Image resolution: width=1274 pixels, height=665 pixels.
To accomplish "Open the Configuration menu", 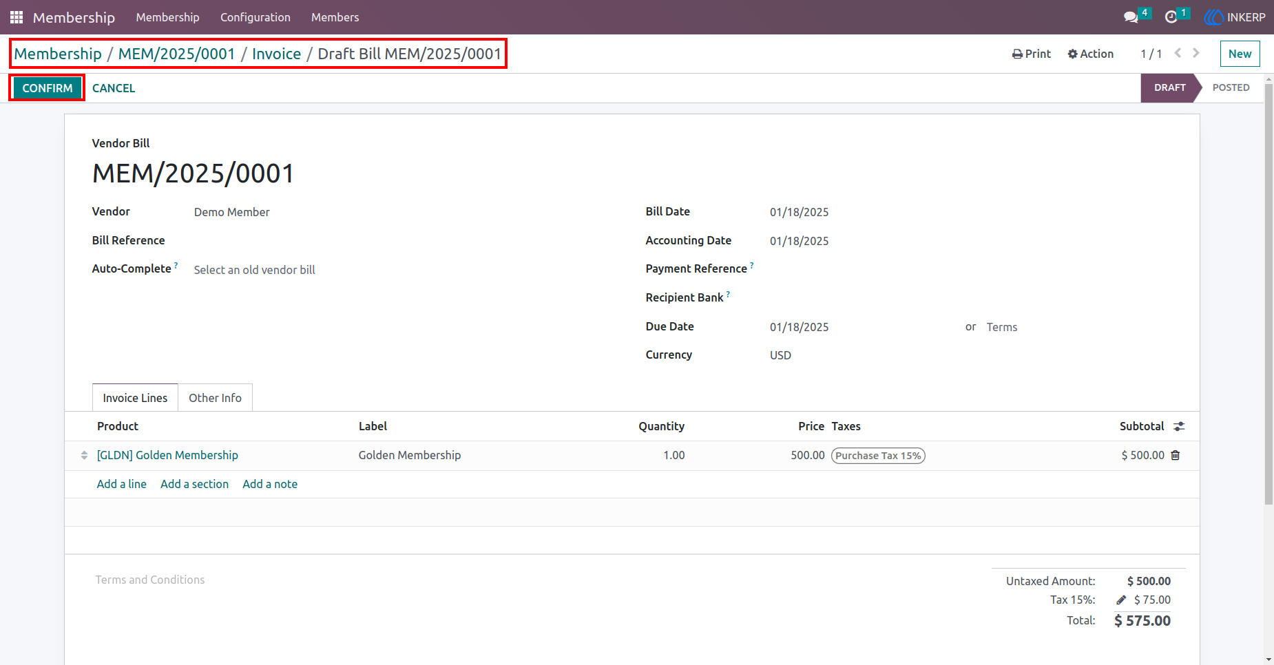I will (x=255, y=17).
